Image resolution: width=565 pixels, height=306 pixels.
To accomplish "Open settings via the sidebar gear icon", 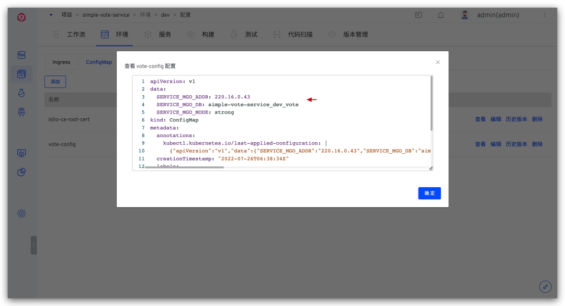I will tap(21, 213).
